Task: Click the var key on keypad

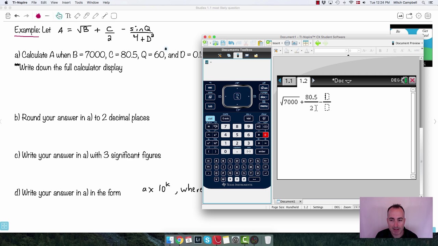Action: 248,119
